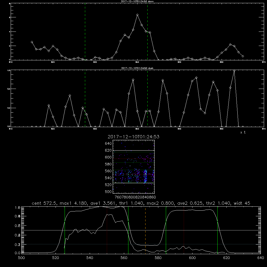Viewport: 267px width, 267px height.
Task: Click the image panel x-axis label '760780800820840860'
Action: [135, 197]
